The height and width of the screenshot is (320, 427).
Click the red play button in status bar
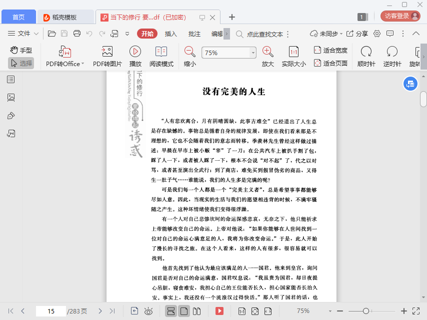tap(219, 311)
